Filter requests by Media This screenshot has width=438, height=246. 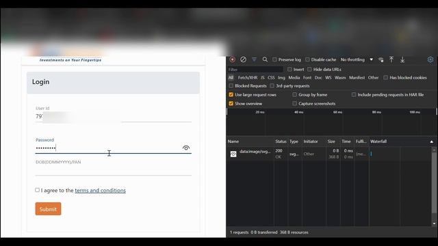pyautogui.click(x=294, y=77)
